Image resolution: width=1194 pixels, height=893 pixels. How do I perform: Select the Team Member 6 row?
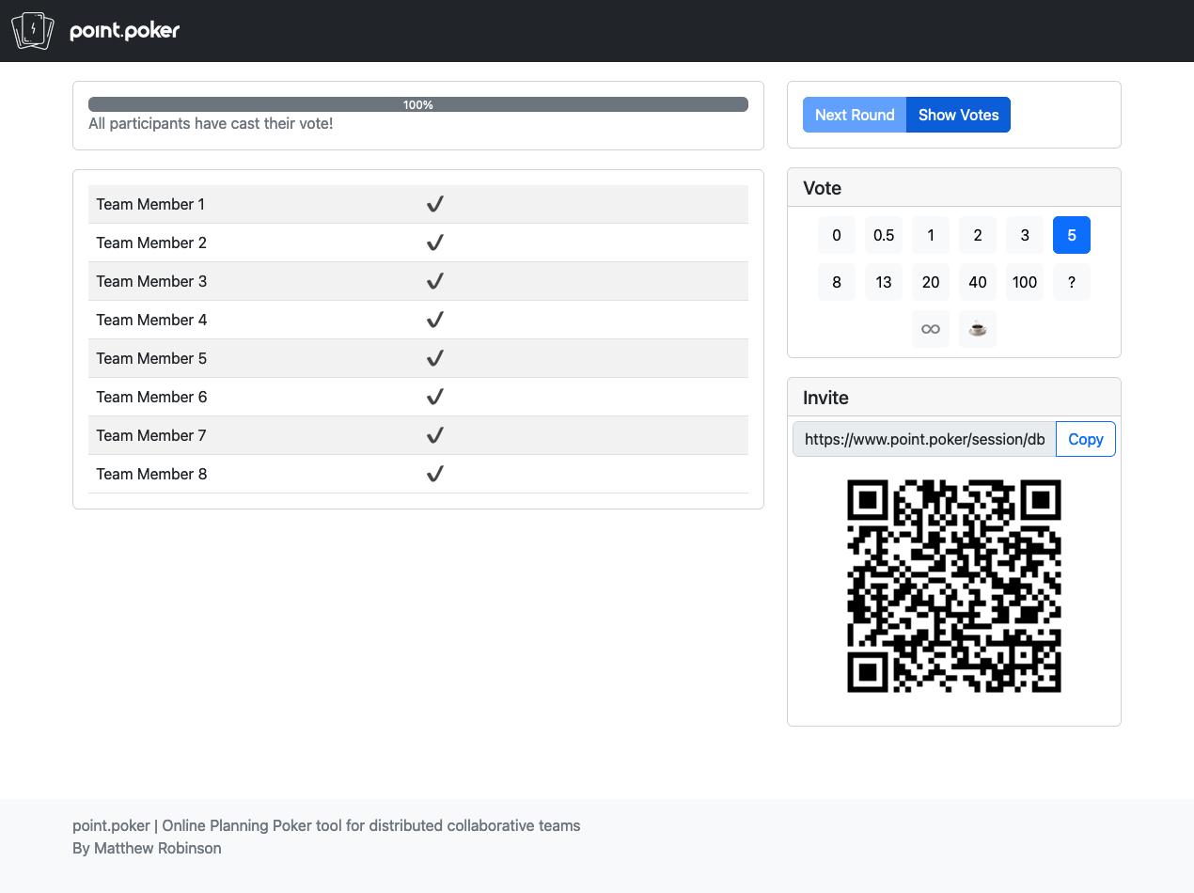pos(418,397)
